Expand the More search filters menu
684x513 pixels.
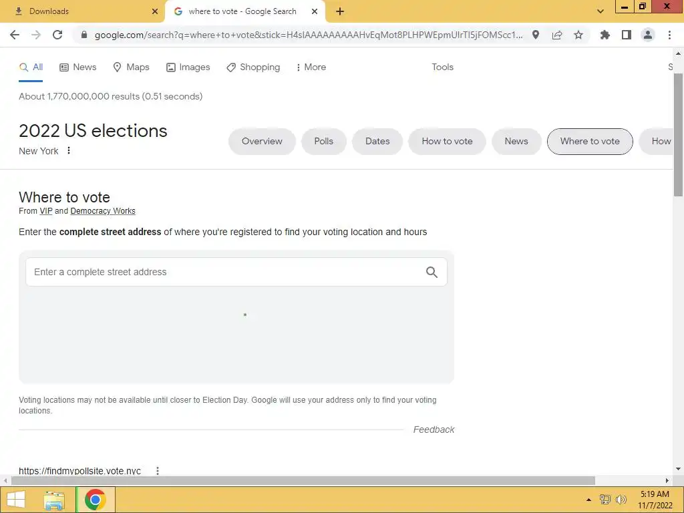[311, 67]
